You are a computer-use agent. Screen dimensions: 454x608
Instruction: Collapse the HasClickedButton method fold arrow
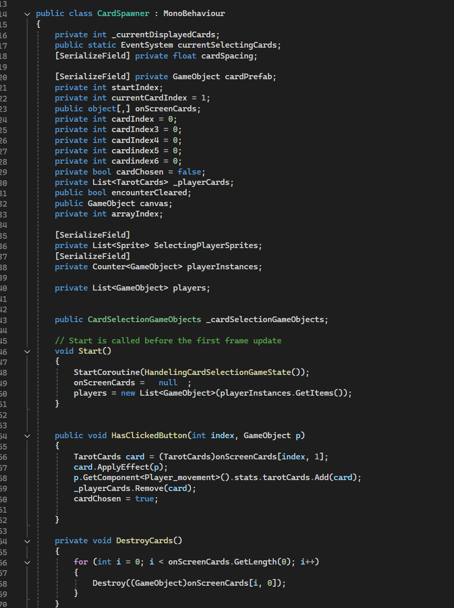pos(27,436)
